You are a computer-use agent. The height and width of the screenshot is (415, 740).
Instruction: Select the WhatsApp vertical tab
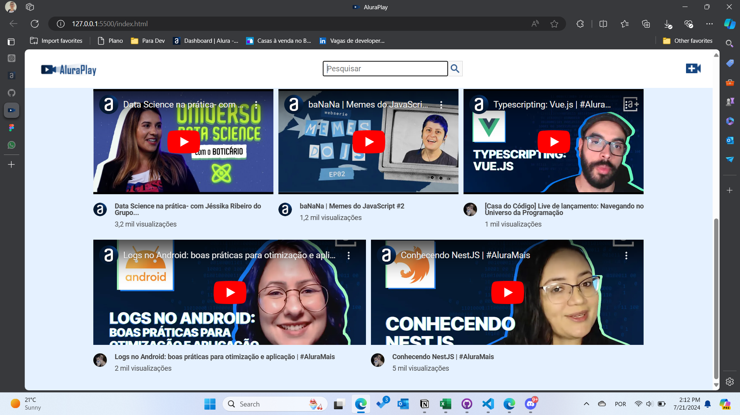[x=12, y=145]
